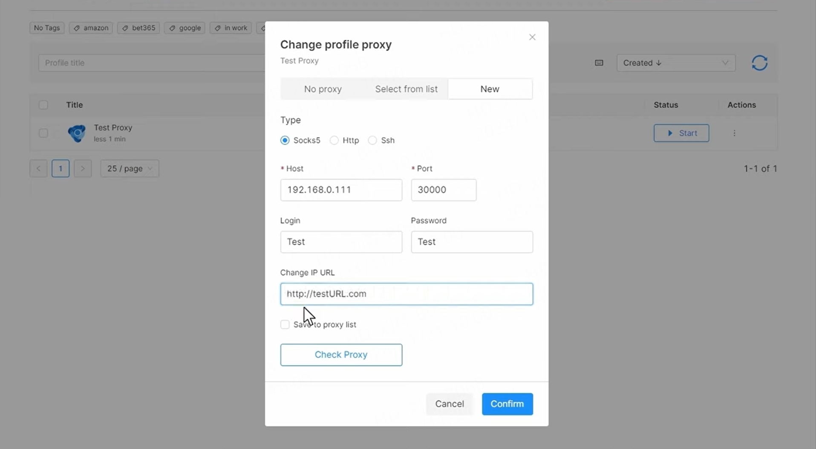Viewport: 816px width, 449px height.
Task: Select the Http proxy type radio button
Action: point(334,140)
